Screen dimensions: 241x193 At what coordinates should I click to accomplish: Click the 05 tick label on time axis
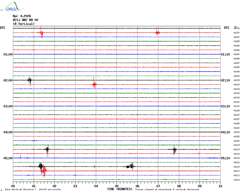click(x=117, y=186)
